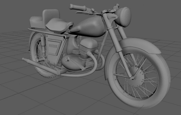Select the driver's saddle seat
Viewport: 181px width, 115px height.
tap(59, 25)
